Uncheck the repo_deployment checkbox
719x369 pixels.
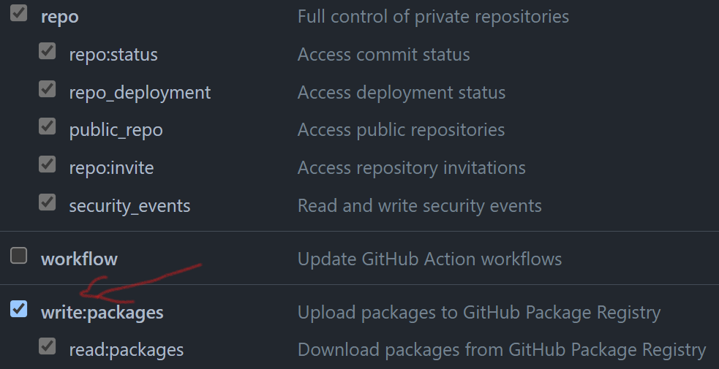(48, 89)
